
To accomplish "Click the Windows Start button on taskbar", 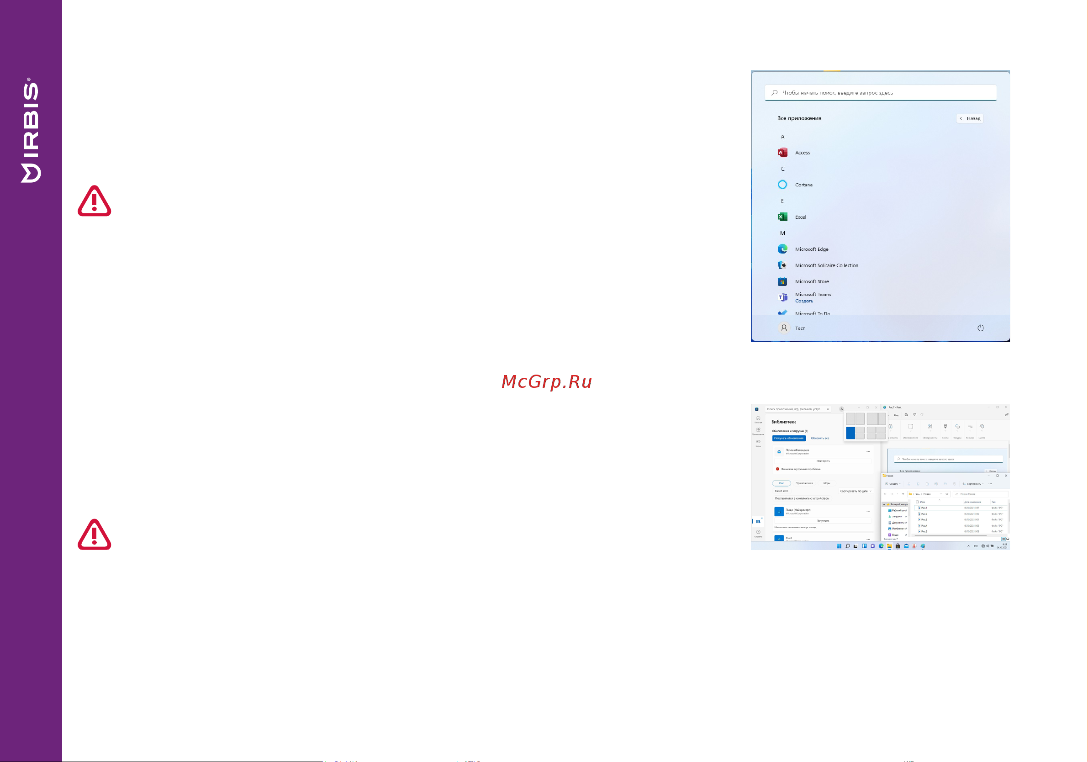I will 839,546.
